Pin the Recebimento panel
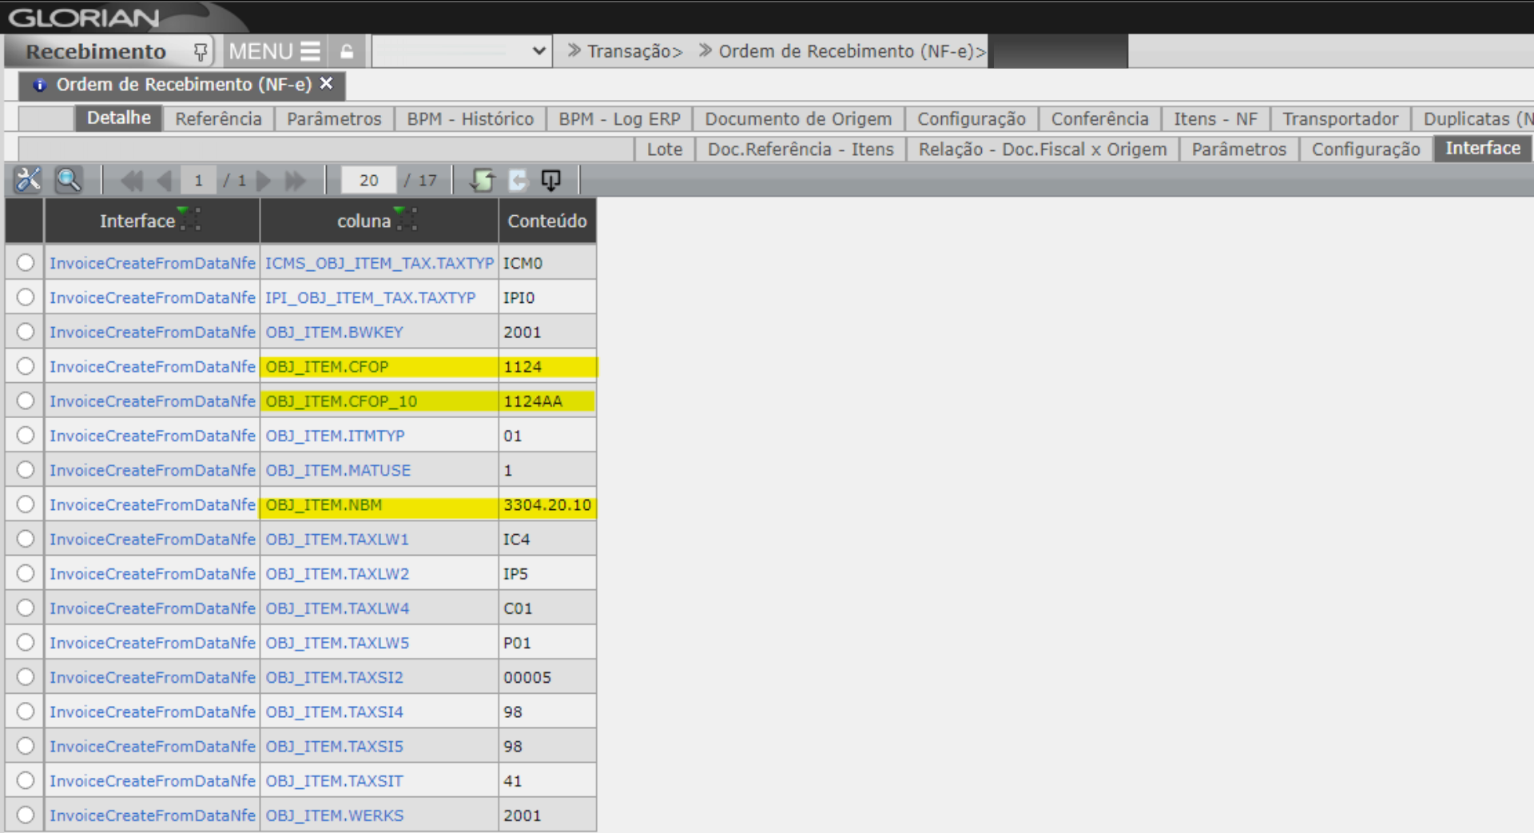 [200, 52]
